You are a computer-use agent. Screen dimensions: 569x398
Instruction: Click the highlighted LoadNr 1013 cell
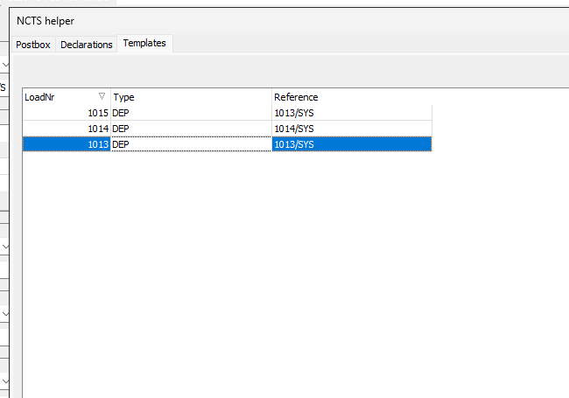(67, 144)
